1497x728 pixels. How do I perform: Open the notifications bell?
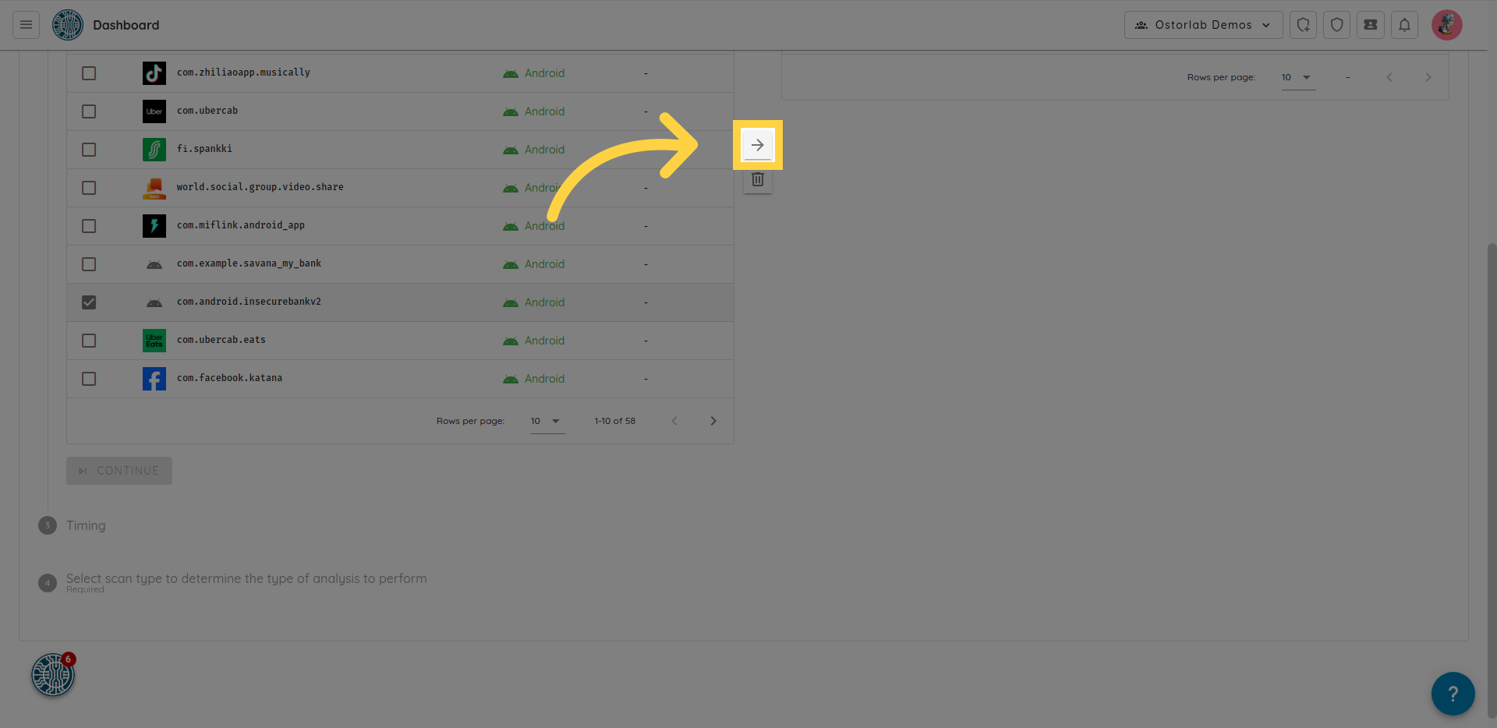tap(1404, 25)
